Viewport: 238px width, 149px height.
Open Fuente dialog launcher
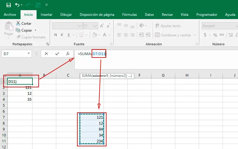point(111,44)
